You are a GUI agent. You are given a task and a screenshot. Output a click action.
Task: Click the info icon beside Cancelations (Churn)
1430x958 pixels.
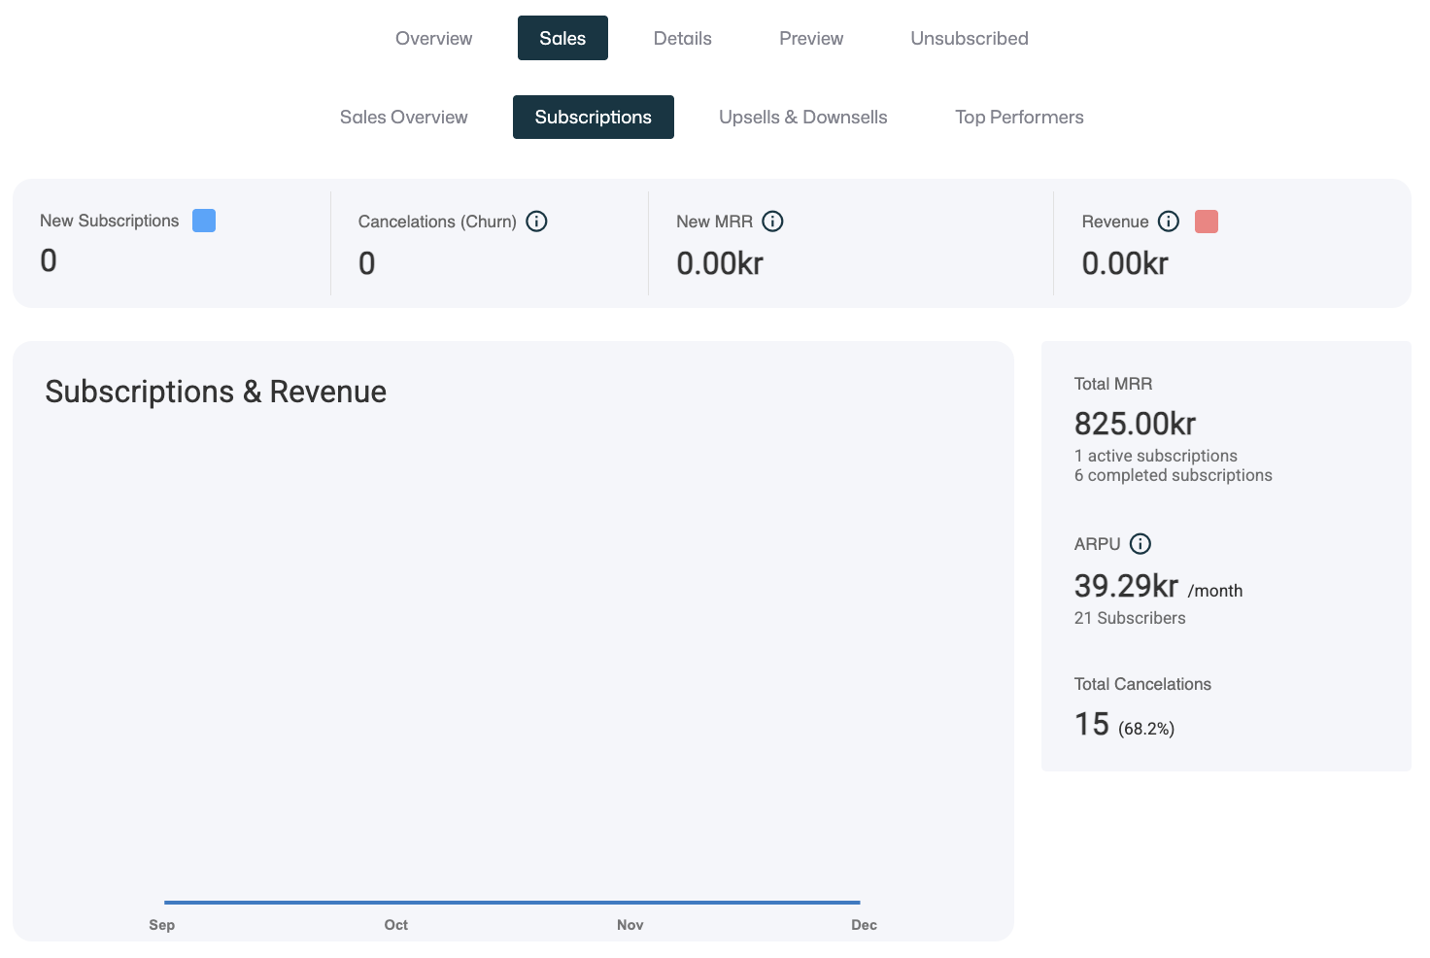[x=536, y=222]
